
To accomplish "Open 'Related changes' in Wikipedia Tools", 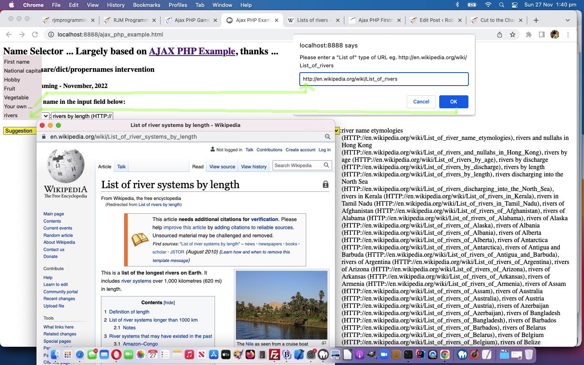I will [60, 334].
